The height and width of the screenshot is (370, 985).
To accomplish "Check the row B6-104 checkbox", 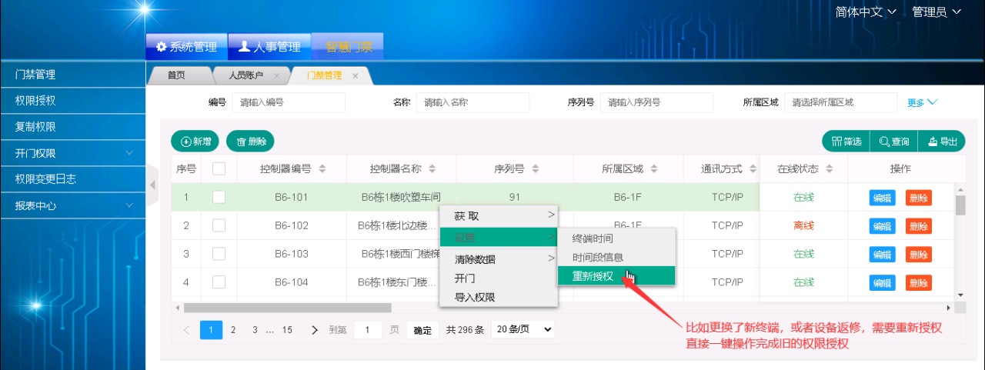I will click(219, 282).
